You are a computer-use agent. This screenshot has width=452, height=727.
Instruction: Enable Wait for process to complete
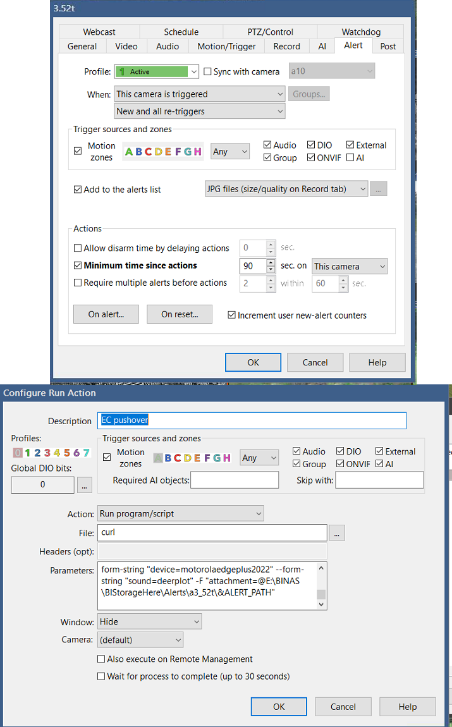pyautogui.click(x=101, y=676)
